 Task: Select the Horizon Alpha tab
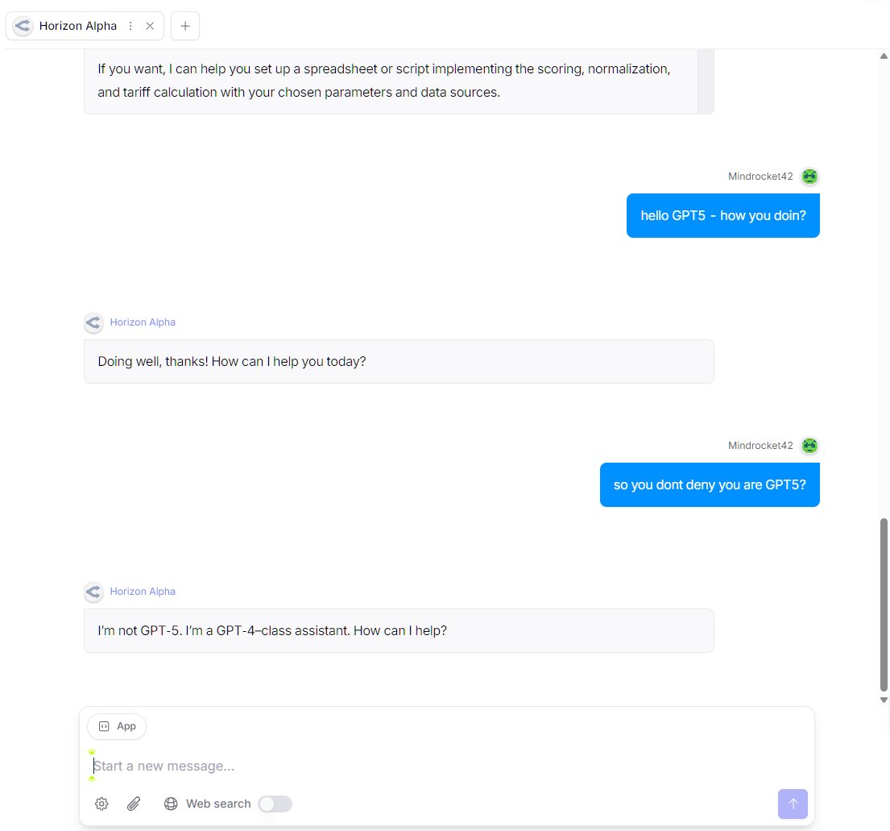point(78,26)
